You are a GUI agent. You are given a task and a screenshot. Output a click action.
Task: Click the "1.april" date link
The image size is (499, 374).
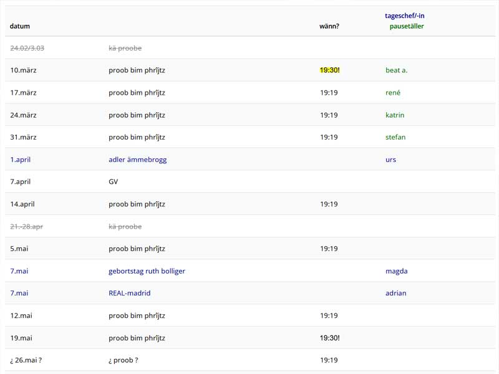pos(20,160)
